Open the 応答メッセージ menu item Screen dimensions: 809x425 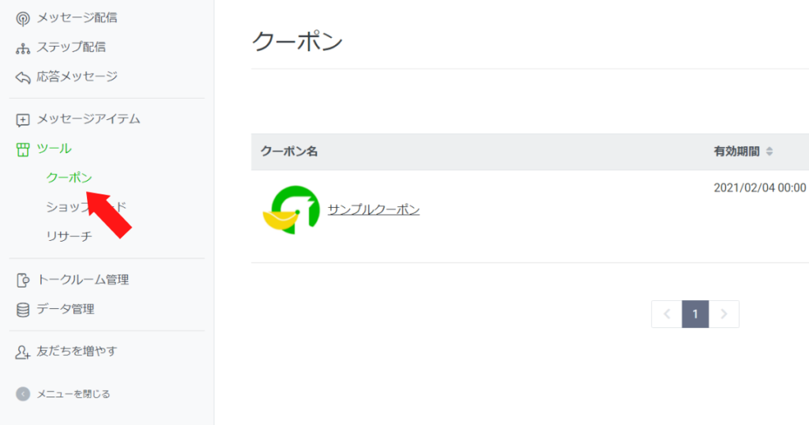[77, 77]
